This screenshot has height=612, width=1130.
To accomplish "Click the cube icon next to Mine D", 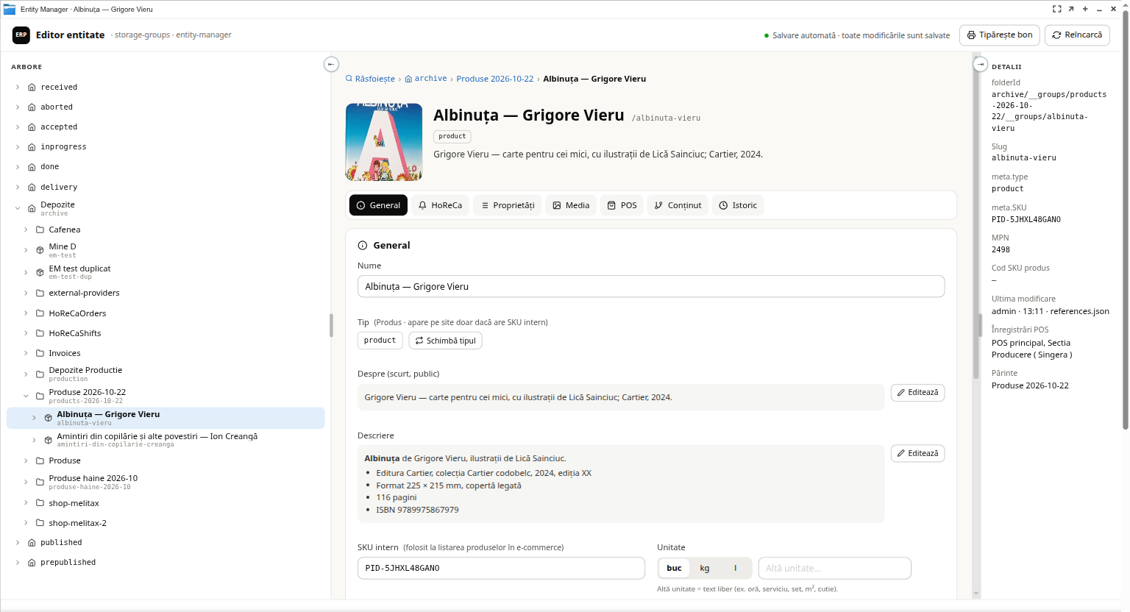I will point(40,250).
